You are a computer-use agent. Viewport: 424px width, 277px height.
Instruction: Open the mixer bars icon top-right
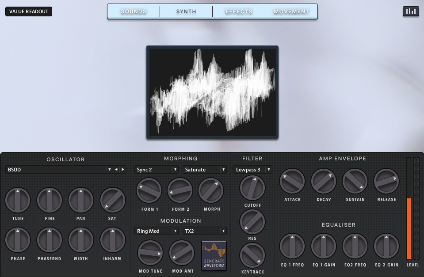(411, 11)
